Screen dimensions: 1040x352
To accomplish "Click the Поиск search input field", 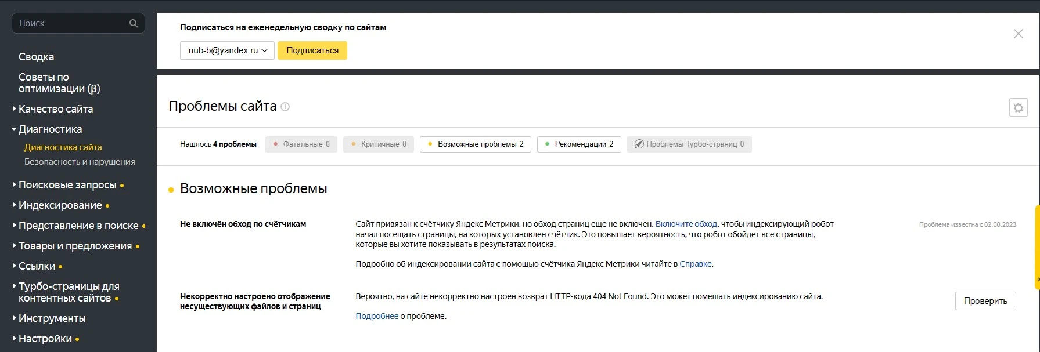I will [x=78, y=23].
